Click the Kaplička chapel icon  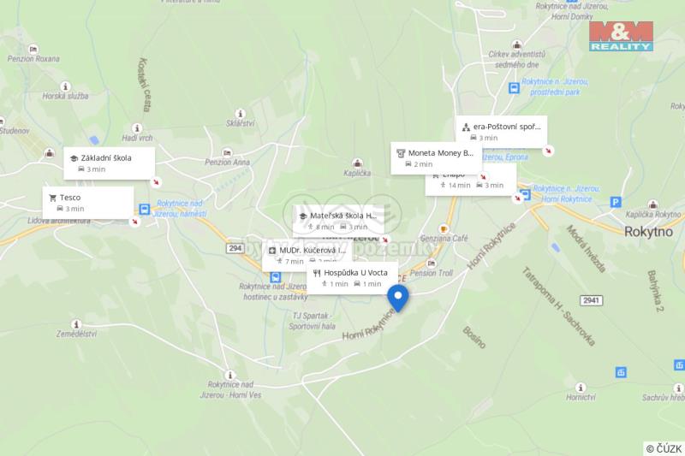point(357,163)
